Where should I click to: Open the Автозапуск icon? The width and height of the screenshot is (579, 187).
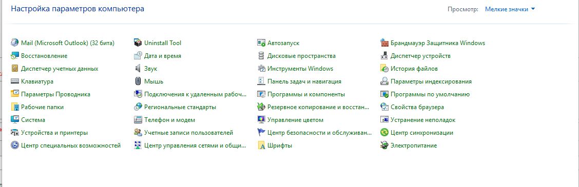261,43
